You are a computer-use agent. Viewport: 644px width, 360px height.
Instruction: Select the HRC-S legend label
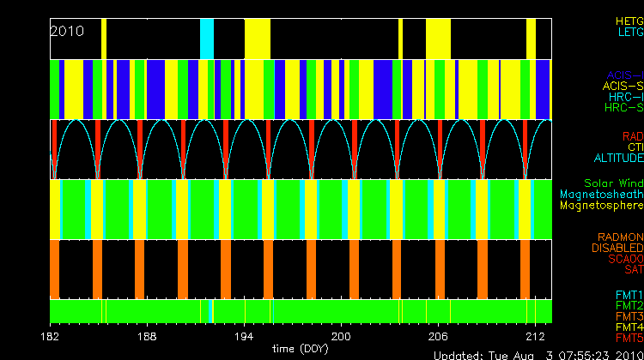[x=623, y=108]
